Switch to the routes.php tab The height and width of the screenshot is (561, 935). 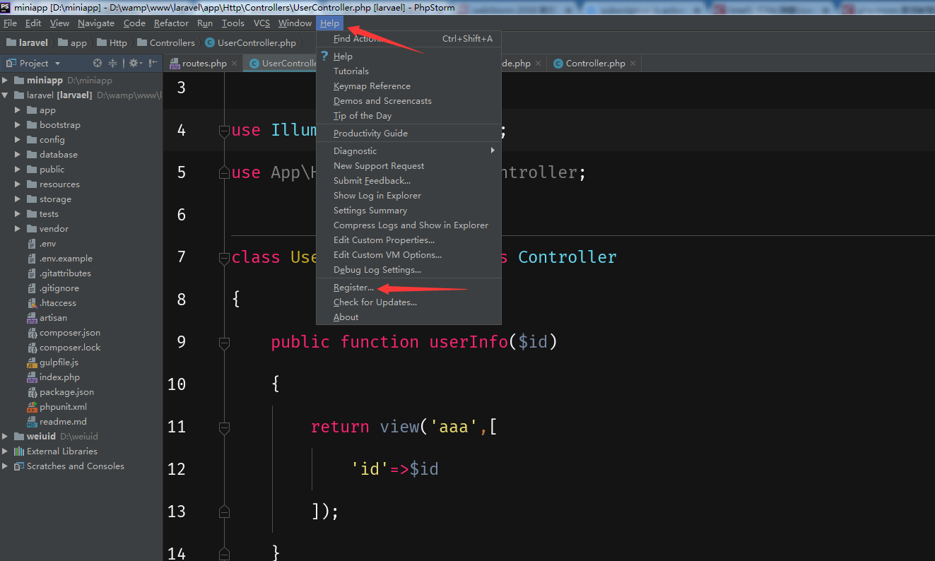tap(204, 64)
